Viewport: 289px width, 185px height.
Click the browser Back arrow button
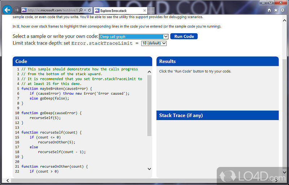7,10
